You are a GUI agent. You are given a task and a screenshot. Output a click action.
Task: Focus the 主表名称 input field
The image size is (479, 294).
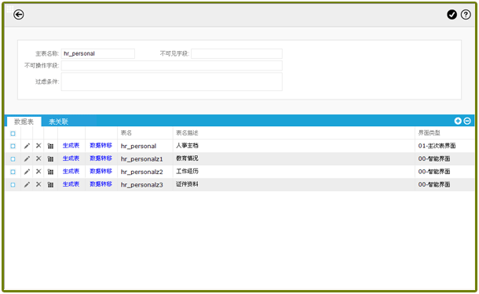97,53
